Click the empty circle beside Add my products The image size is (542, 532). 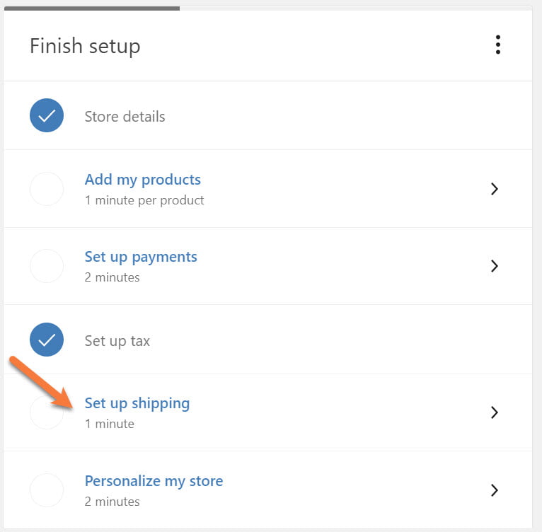47,189
